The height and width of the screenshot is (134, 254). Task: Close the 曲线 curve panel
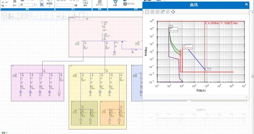click(246, 4)
